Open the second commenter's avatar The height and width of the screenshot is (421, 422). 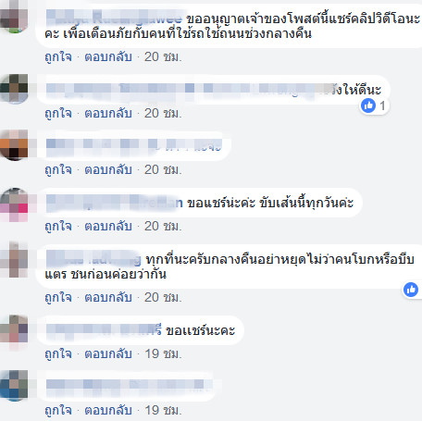tap(14, 88)
